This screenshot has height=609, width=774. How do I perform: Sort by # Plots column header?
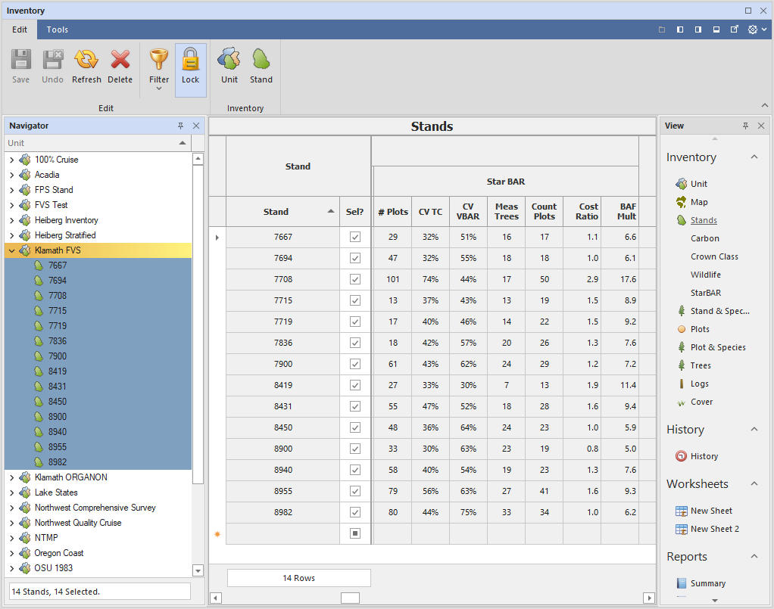click(392, 212)
